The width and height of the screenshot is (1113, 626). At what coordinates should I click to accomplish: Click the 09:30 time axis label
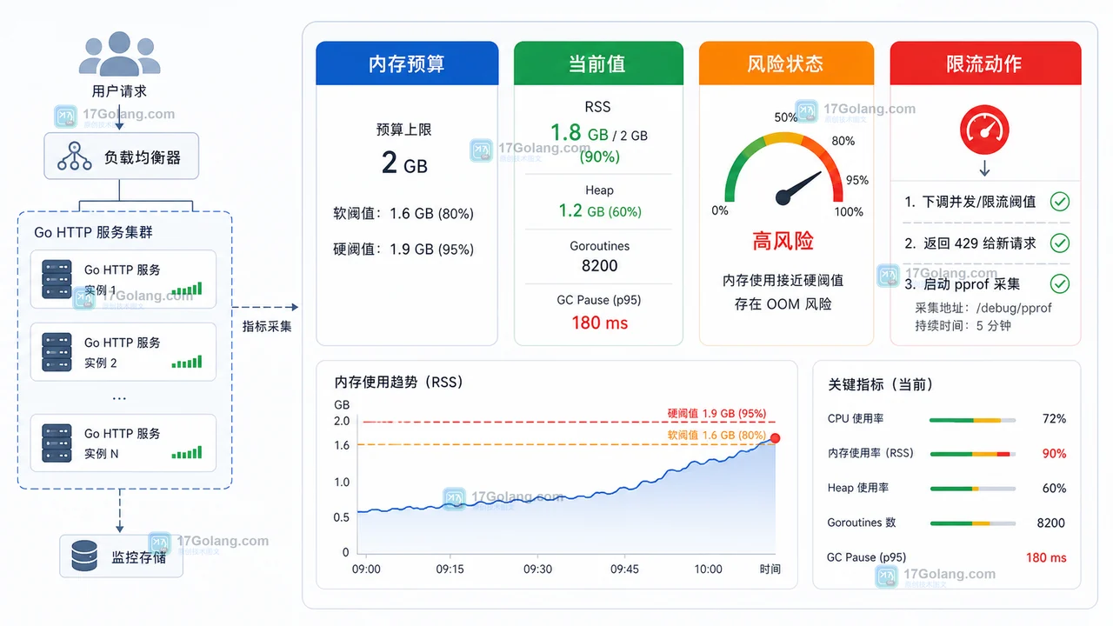pos(537,569)
